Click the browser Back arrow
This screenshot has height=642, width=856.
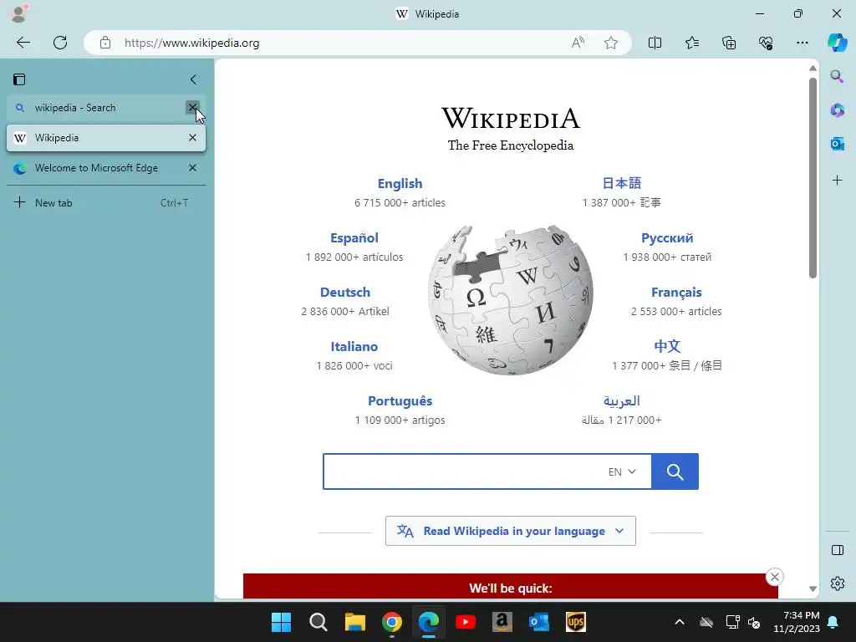click(23, 43)
